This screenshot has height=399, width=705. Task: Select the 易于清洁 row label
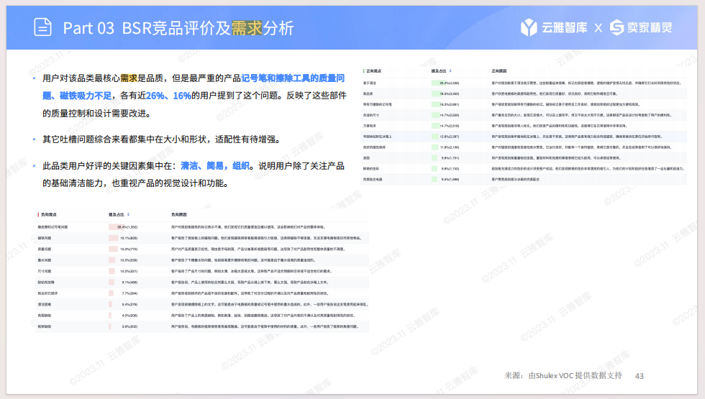tap(370, 83)
